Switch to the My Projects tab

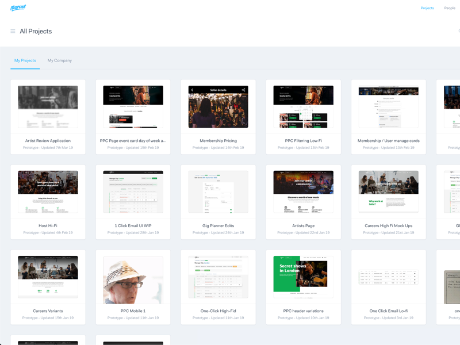click(25, 60)
